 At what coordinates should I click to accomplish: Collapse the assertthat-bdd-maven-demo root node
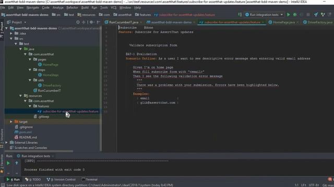6,28
